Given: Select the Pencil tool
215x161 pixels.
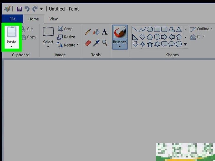Looking at the screenshot, I should tap(88, 32).
